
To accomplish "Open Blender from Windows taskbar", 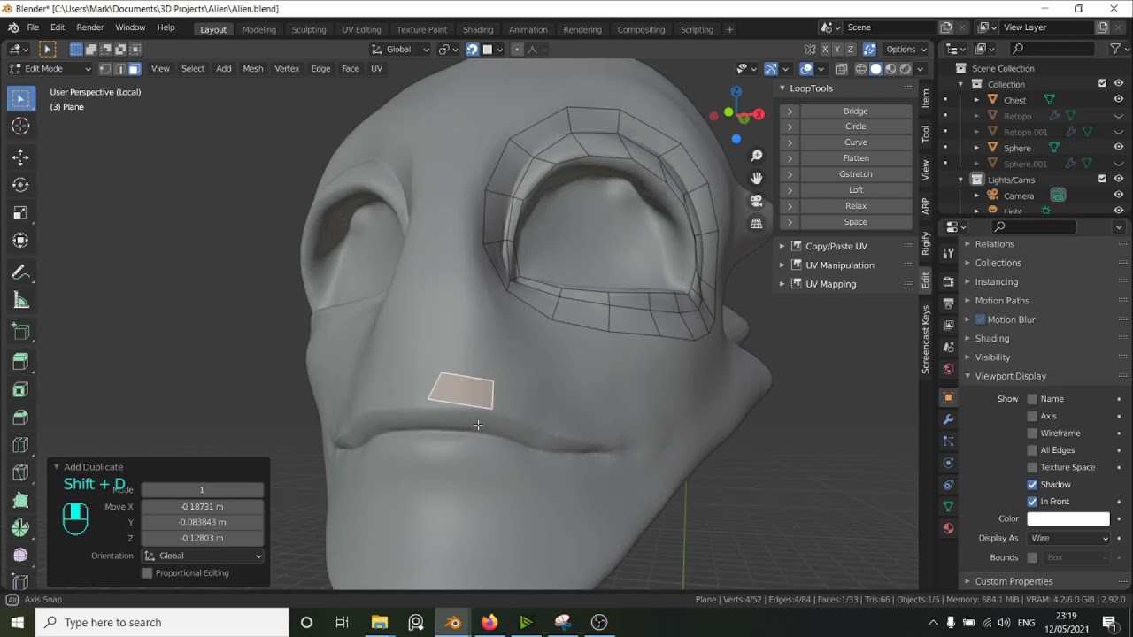I will 452,622.
